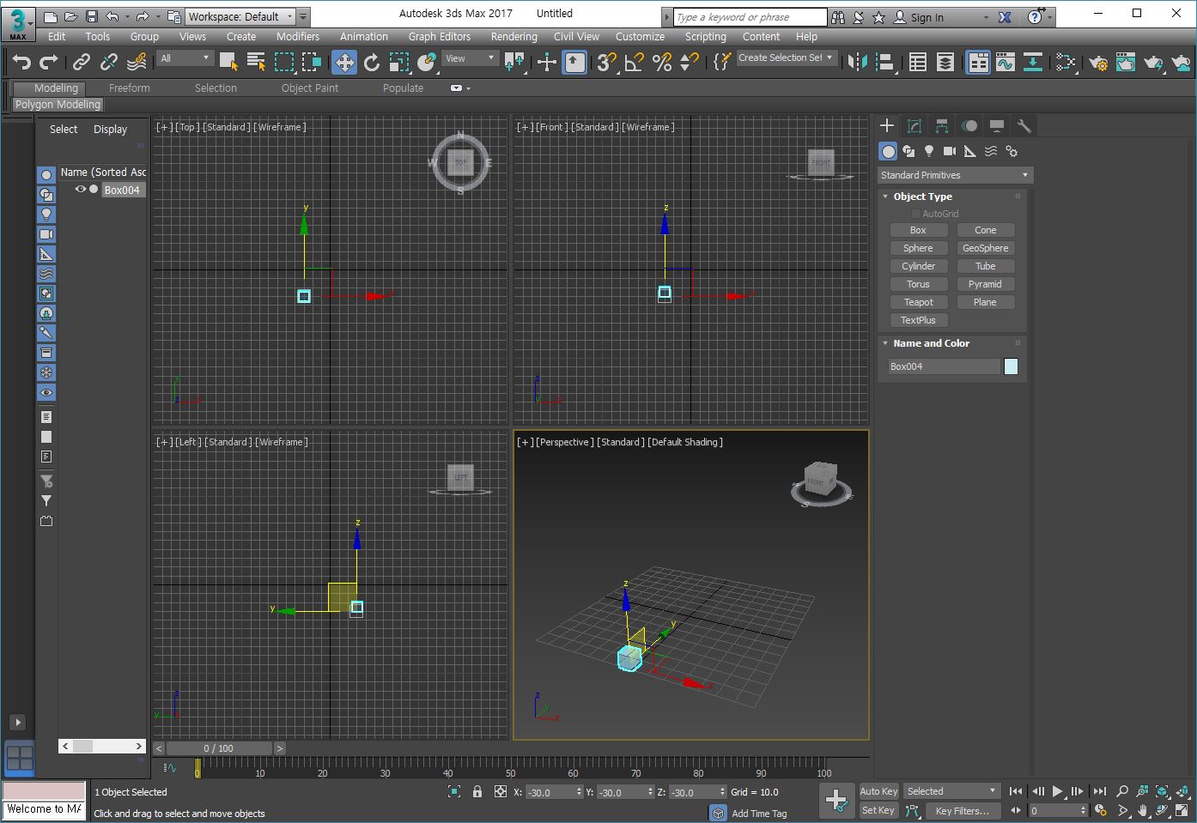Activate the Select and Uniform Scale tool
The height and width of the screenshot is (823, 1197).
click(399, 62)
